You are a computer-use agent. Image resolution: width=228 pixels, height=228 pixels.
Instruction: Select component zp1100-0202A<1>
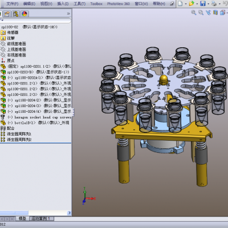[x=36, y=78]
